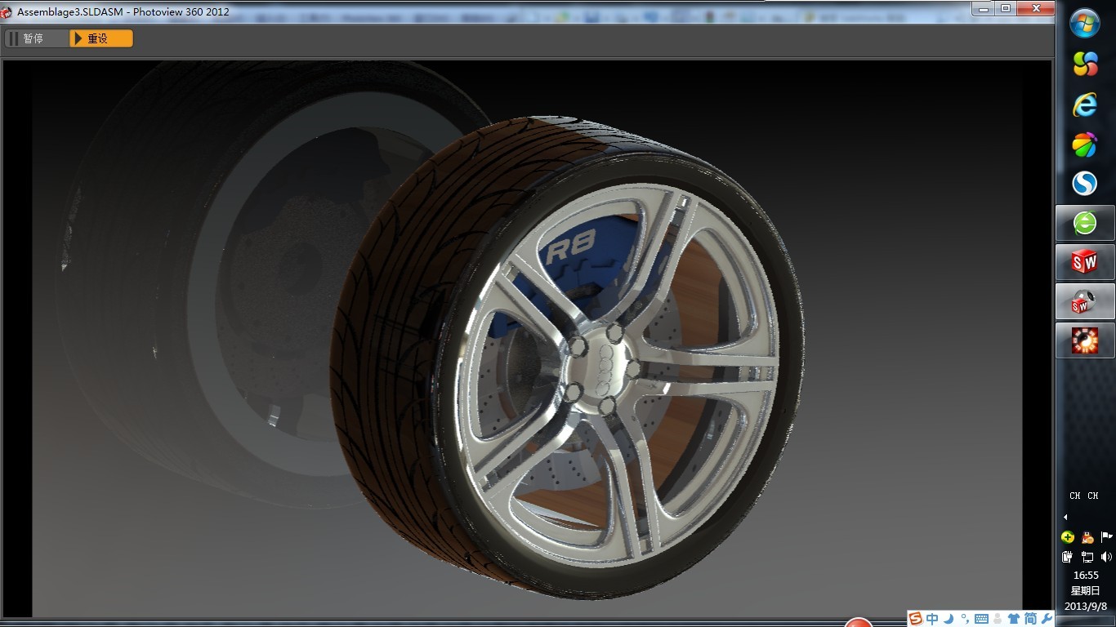Image resolution: width=1116 pixels, height=627 pixels.
Task: Minimize the PhotoView 360 window
Action: pyautogui.click(x=983, y=8)
